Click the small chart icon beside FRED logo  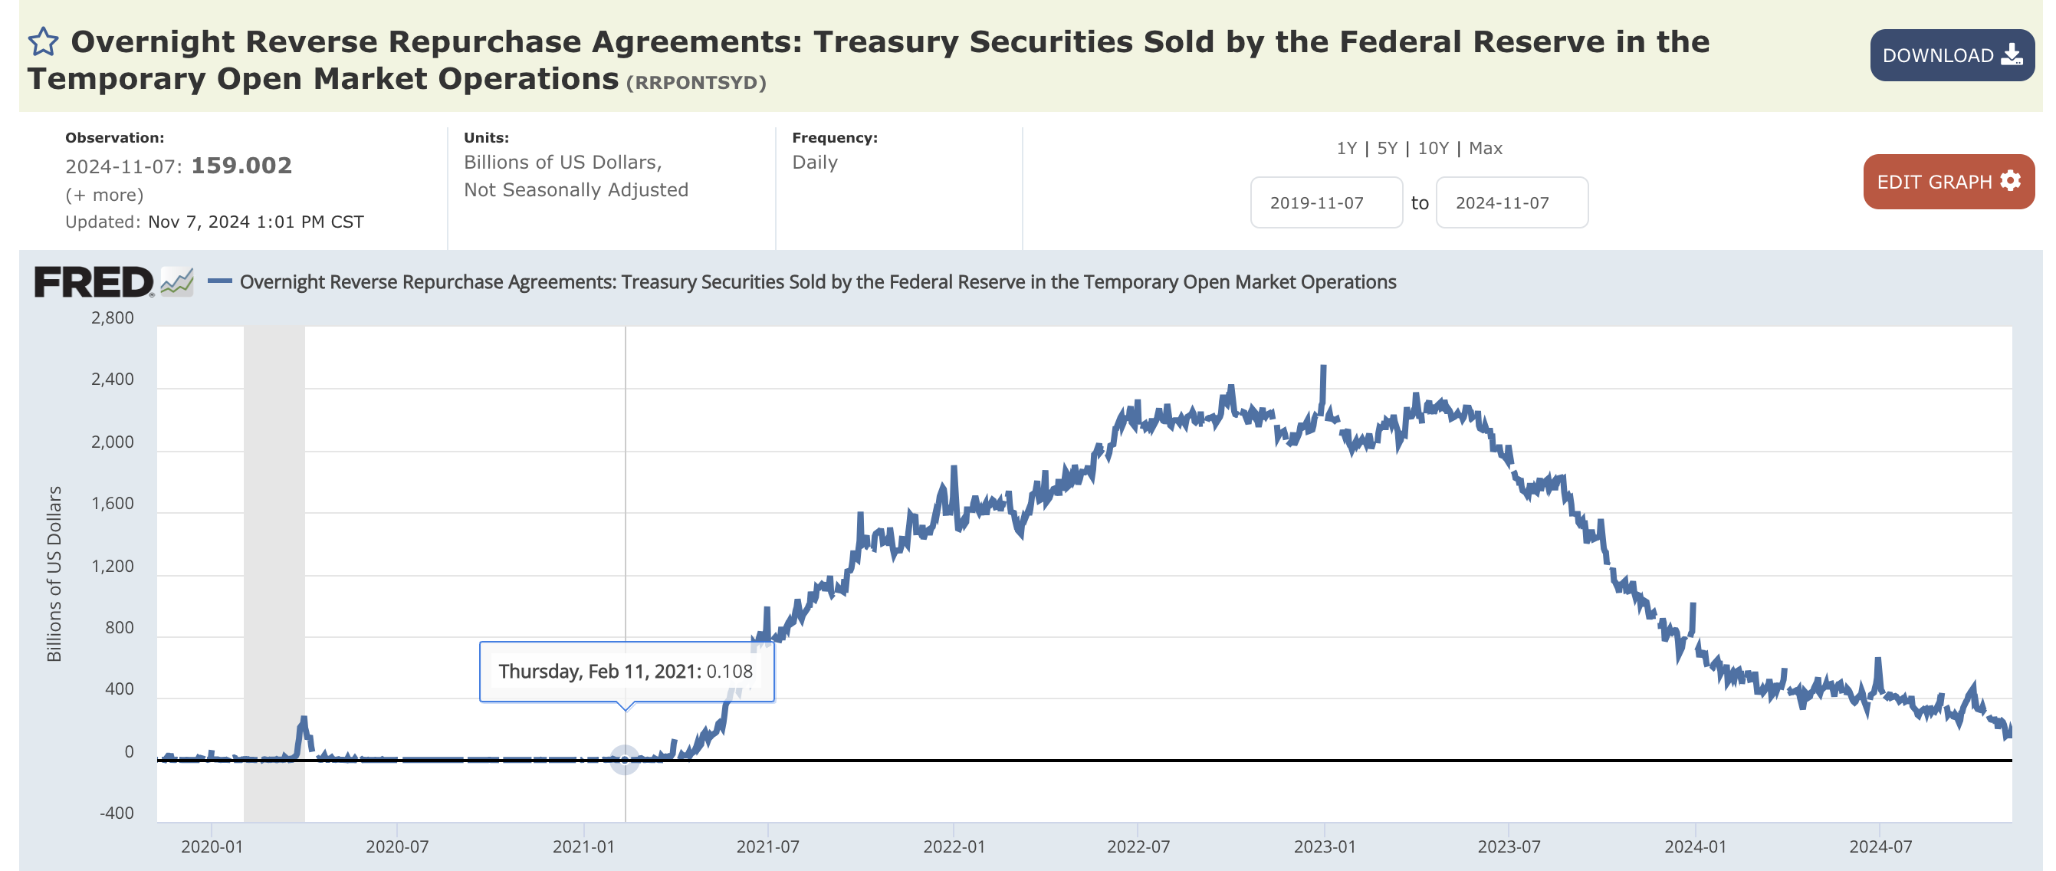click(x=177, y=282)
